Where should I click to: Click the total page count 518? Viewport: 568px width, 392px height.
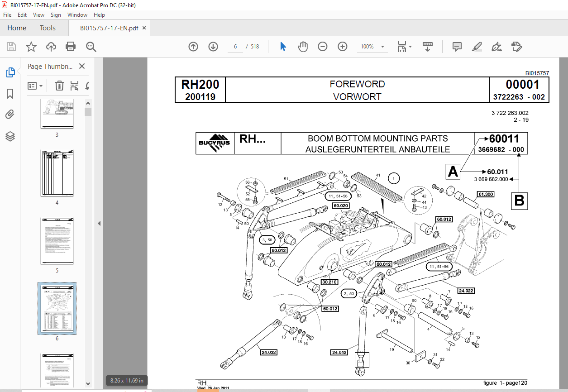255,47
